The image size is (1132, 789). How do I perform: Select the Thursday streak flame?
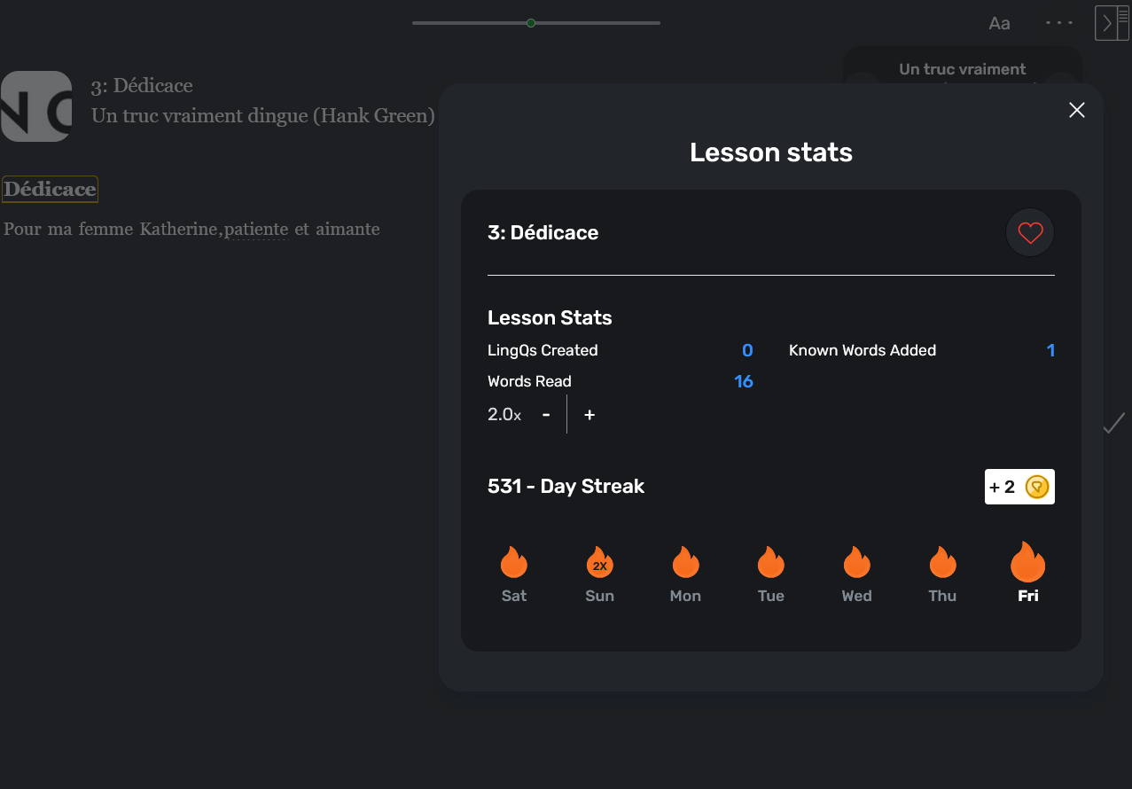(x=942, y=562)
